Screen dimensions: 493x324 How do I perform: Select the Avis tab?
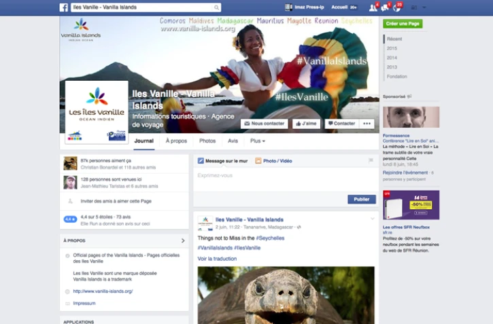pyautogui.click(x=233, y=141)
